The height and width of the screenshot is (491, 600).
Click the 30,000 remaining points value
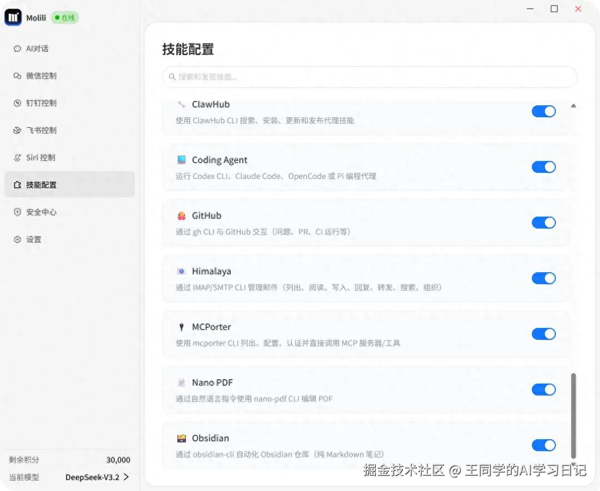pos(118,459)
